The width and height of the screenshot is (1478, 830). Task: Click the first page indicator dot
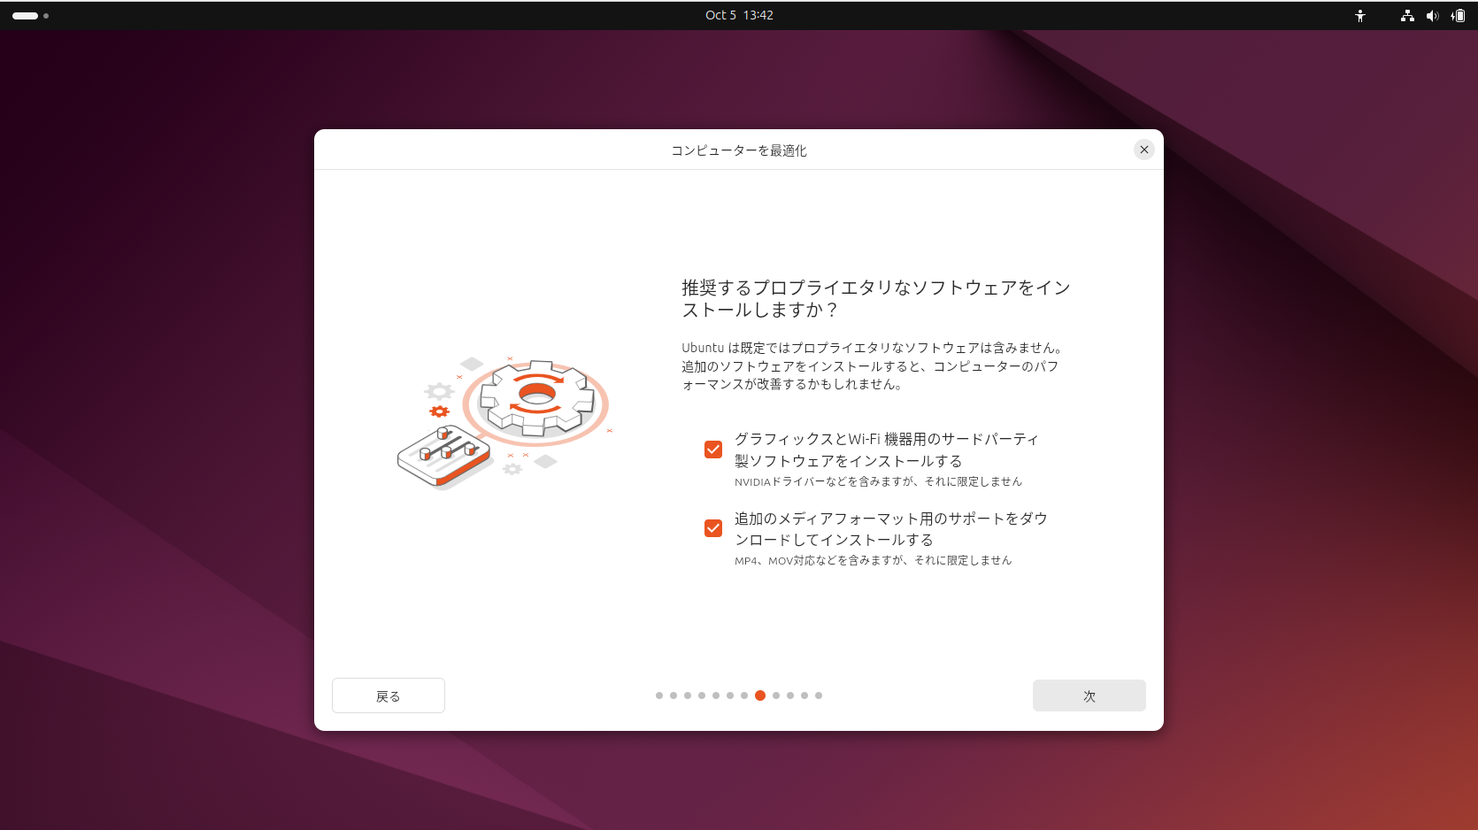(659, 696)
